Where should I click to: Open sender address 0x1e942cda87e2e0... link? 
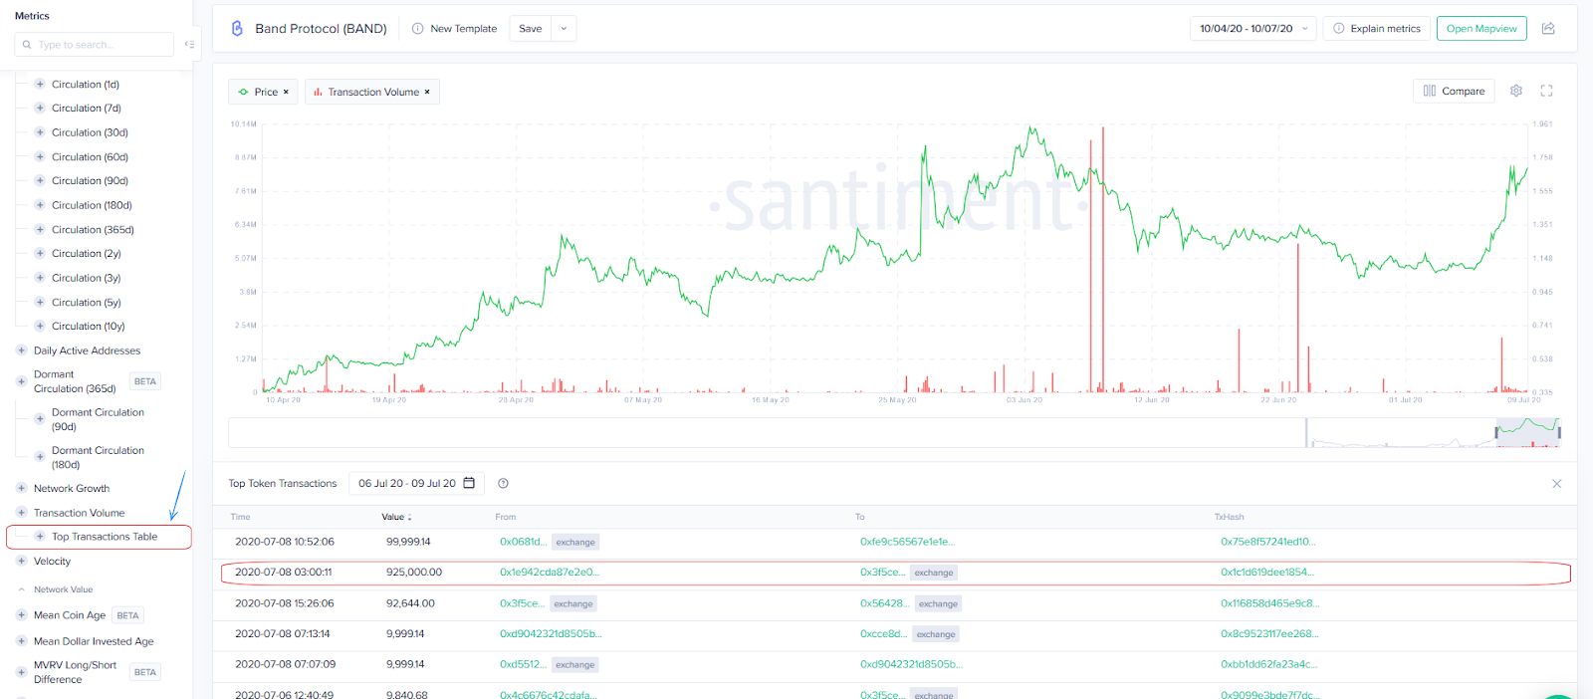tap(549, 573)
